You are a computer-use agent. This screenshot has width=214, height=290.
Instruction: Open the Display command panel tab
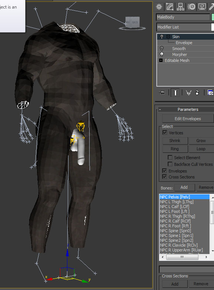pyautogui.click(x=202, y=7)
